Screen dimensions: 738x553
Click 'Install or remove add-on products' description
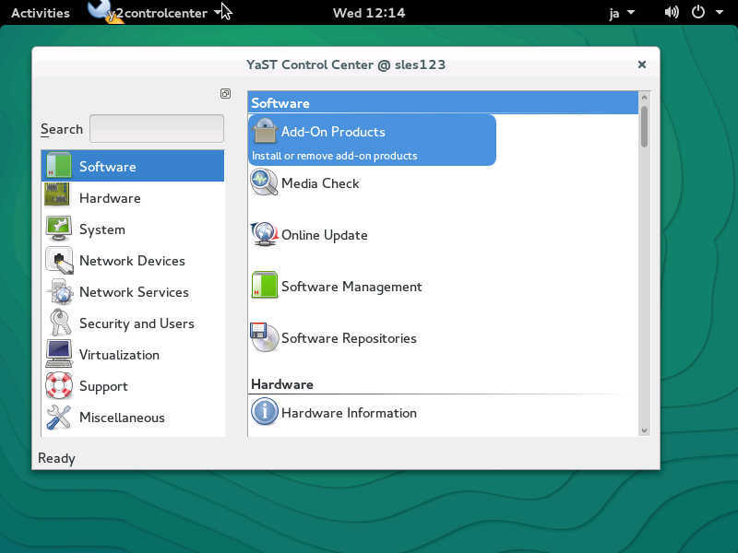point(334,156)
